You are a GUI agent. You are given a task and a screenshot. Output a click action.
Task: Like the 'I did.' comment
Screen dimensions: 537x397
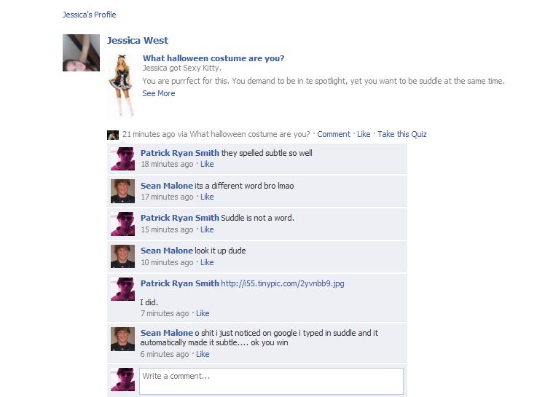(203, 313)
